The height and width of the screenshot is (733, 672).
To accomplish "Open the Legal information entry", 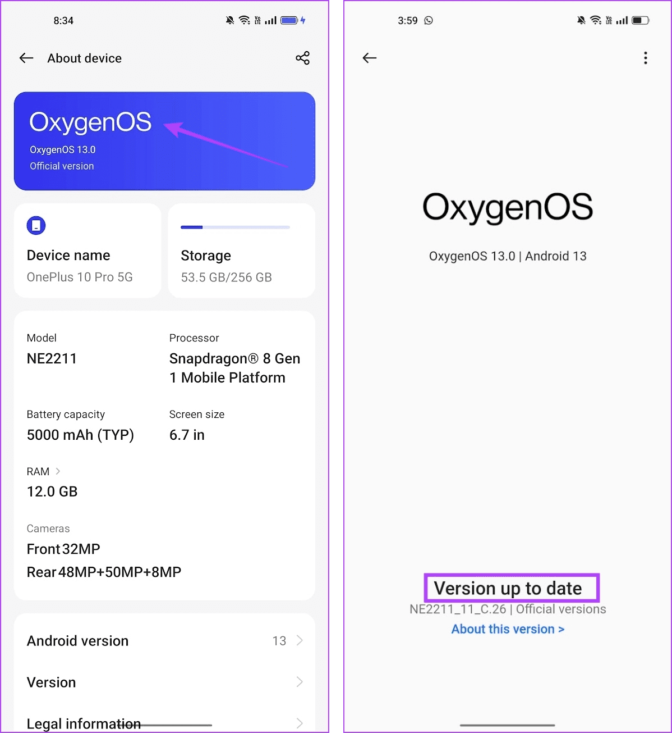I will tap(84, 723).
